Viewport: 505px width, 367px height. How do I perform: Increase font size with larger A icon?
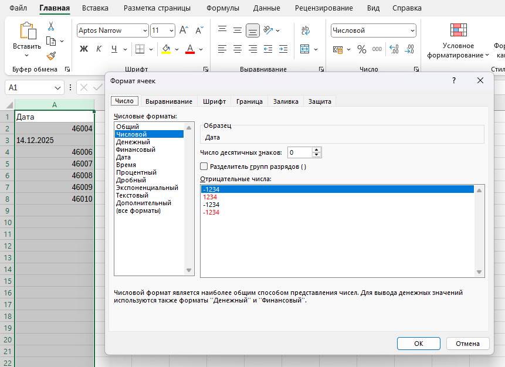184,30
